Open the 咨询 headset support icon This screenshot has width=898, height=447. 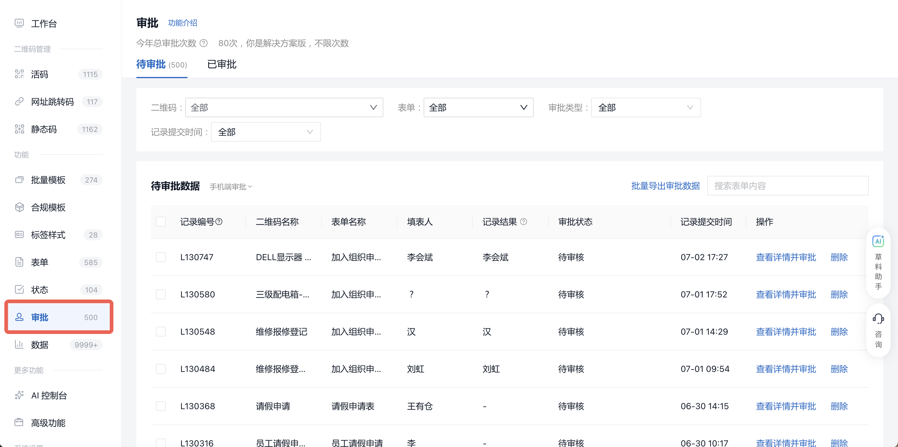(x=878, y=318)
